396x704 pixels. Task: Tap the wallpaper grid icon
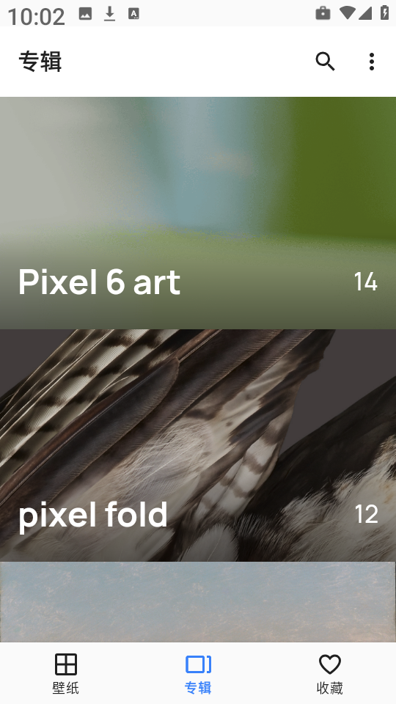coord(65,664)
